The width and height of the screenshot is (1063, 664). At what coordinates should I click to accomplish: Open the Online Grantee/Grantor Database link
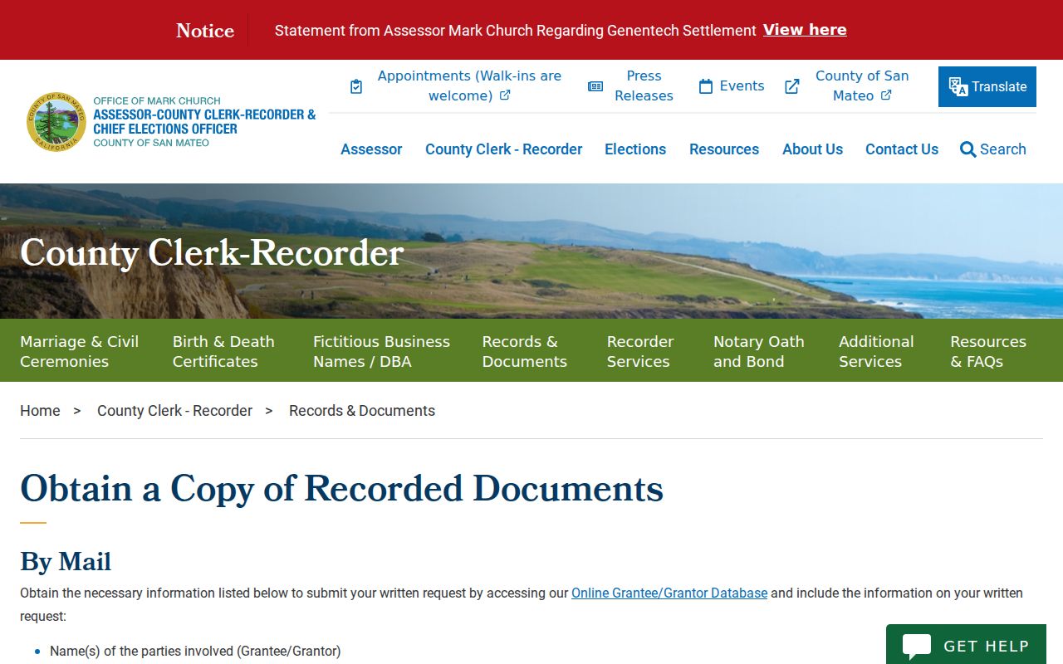click(669, 593)
